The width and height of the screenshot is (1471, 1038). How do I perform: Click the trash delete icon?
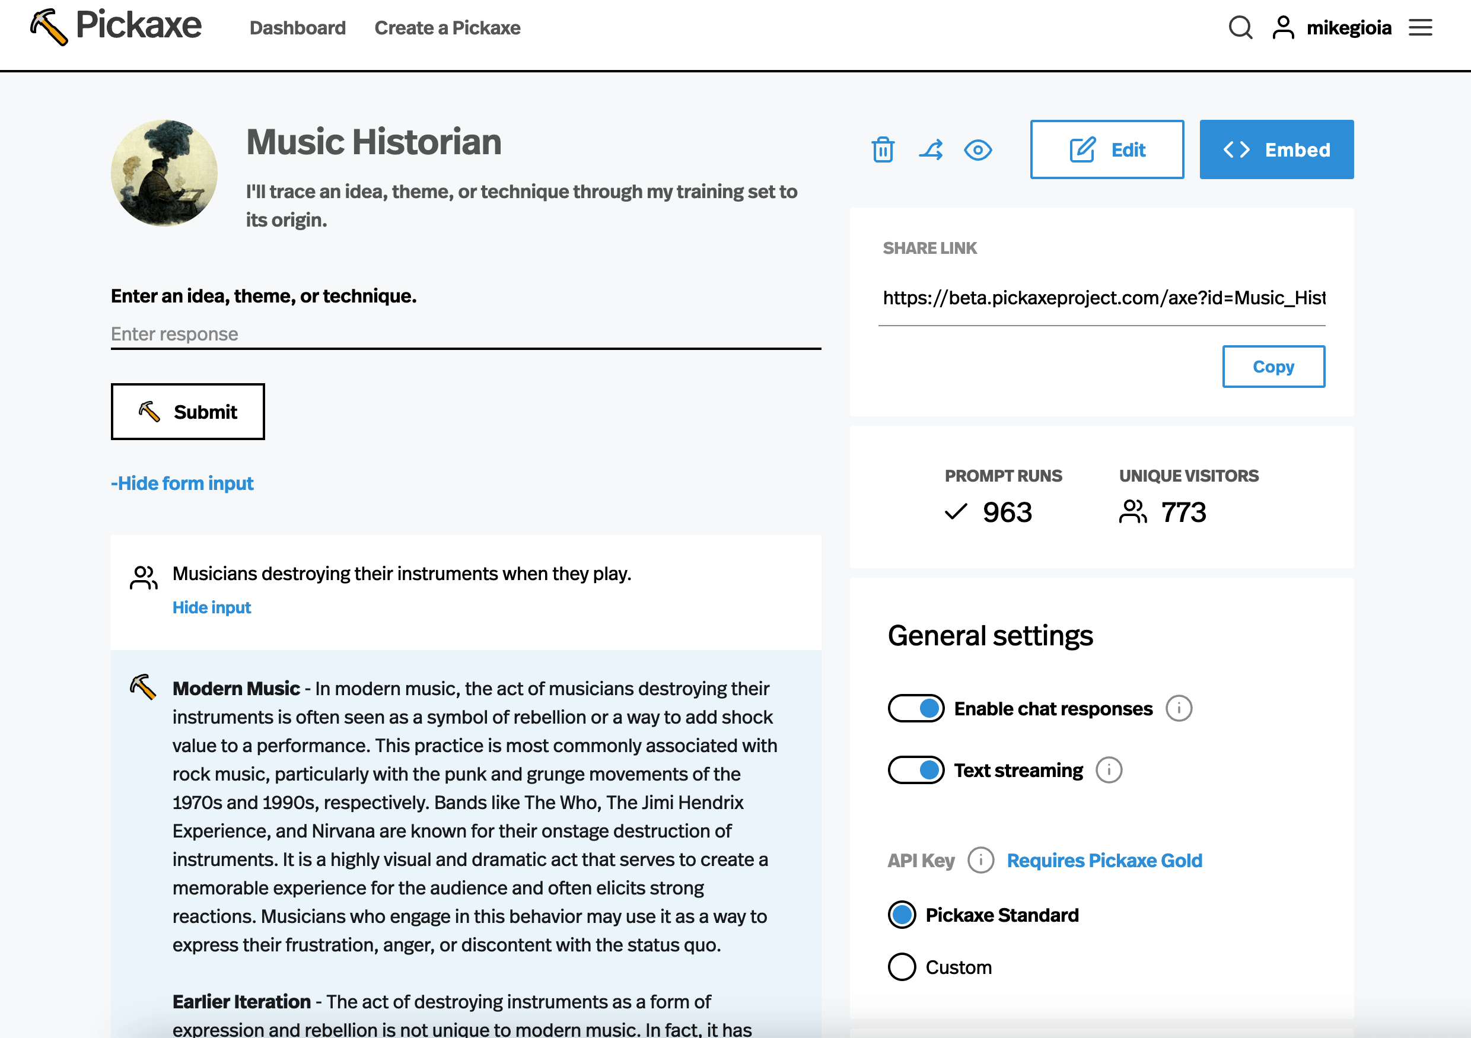click(882, 150)
